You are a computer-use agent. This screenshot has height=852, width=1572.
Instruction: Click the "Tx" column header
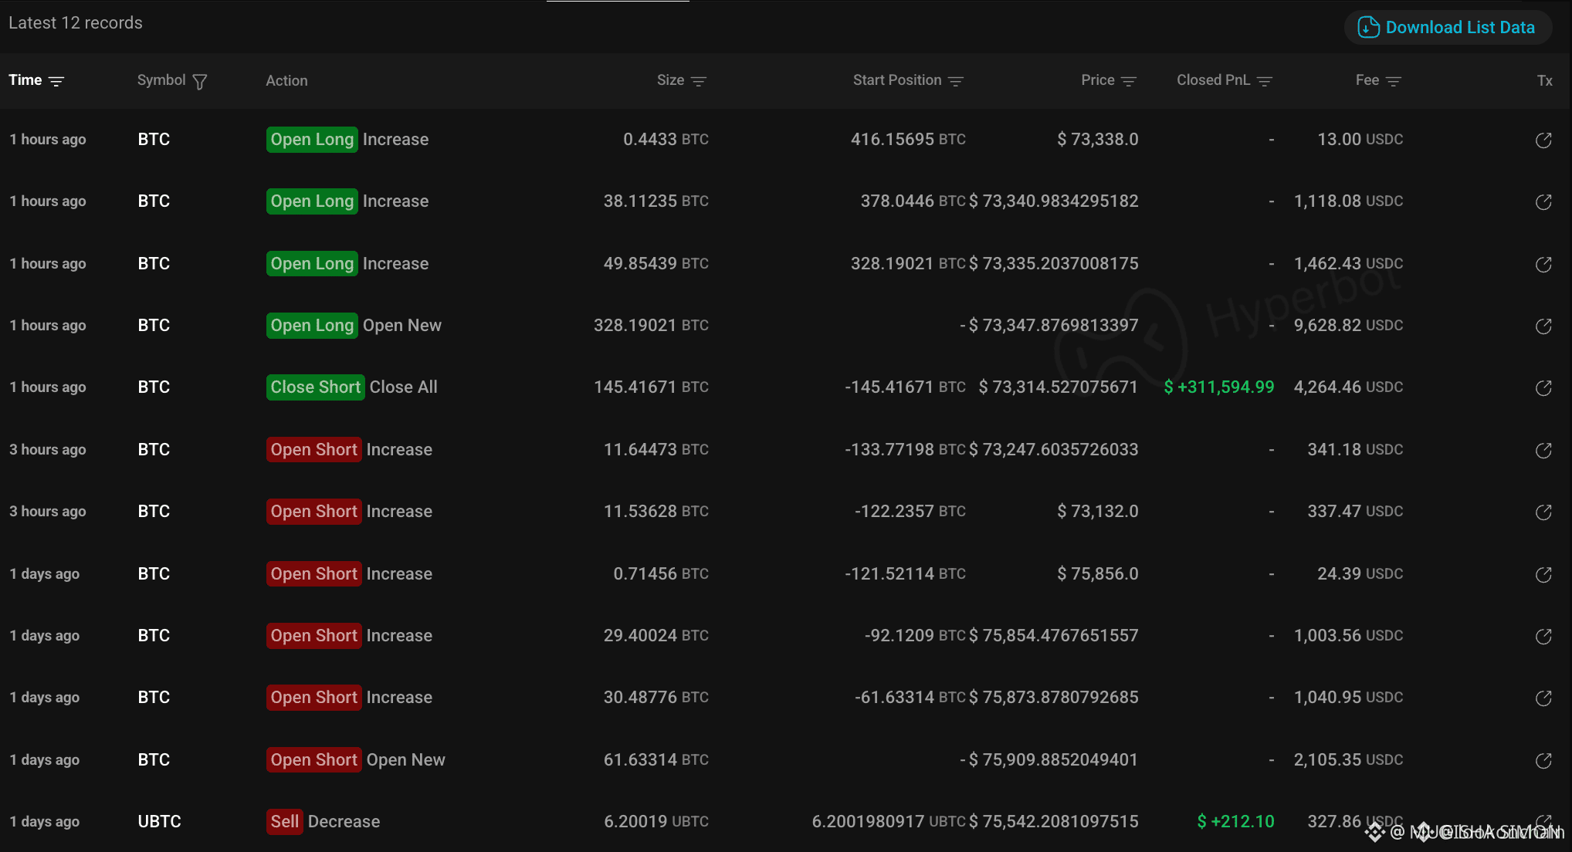point(1544,80)
